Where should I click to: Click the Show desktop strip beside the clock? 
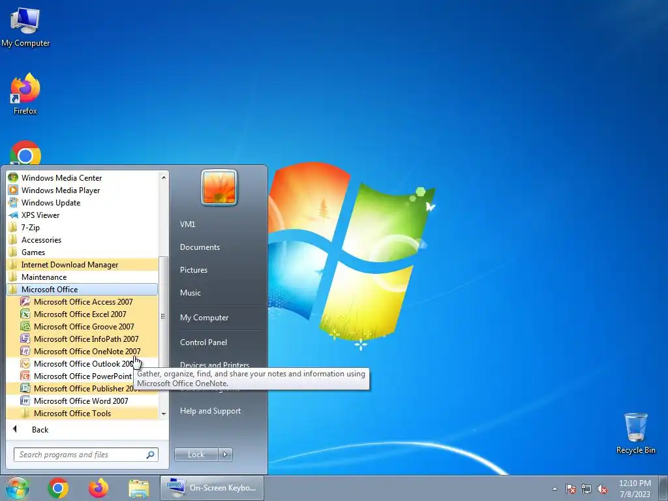(663, 488)
